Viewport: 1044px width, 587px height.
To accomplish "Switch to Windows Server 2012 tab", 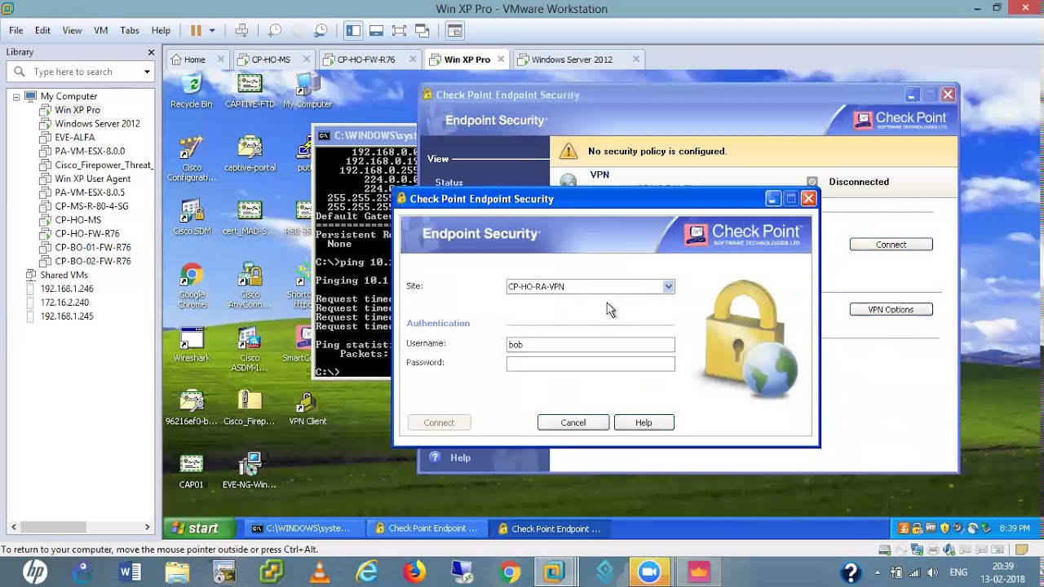I will click(572, 60).
